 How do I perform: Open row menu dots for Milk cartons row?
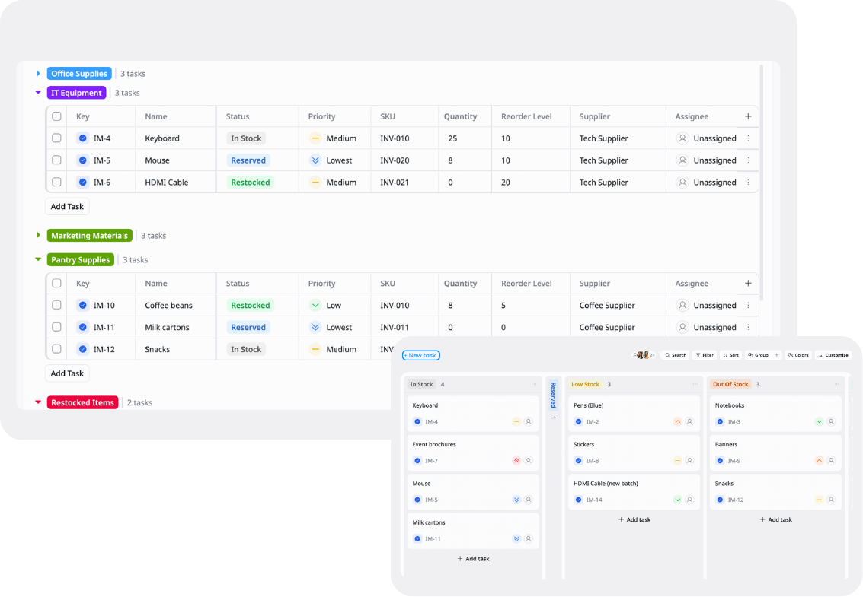(748, 327)
